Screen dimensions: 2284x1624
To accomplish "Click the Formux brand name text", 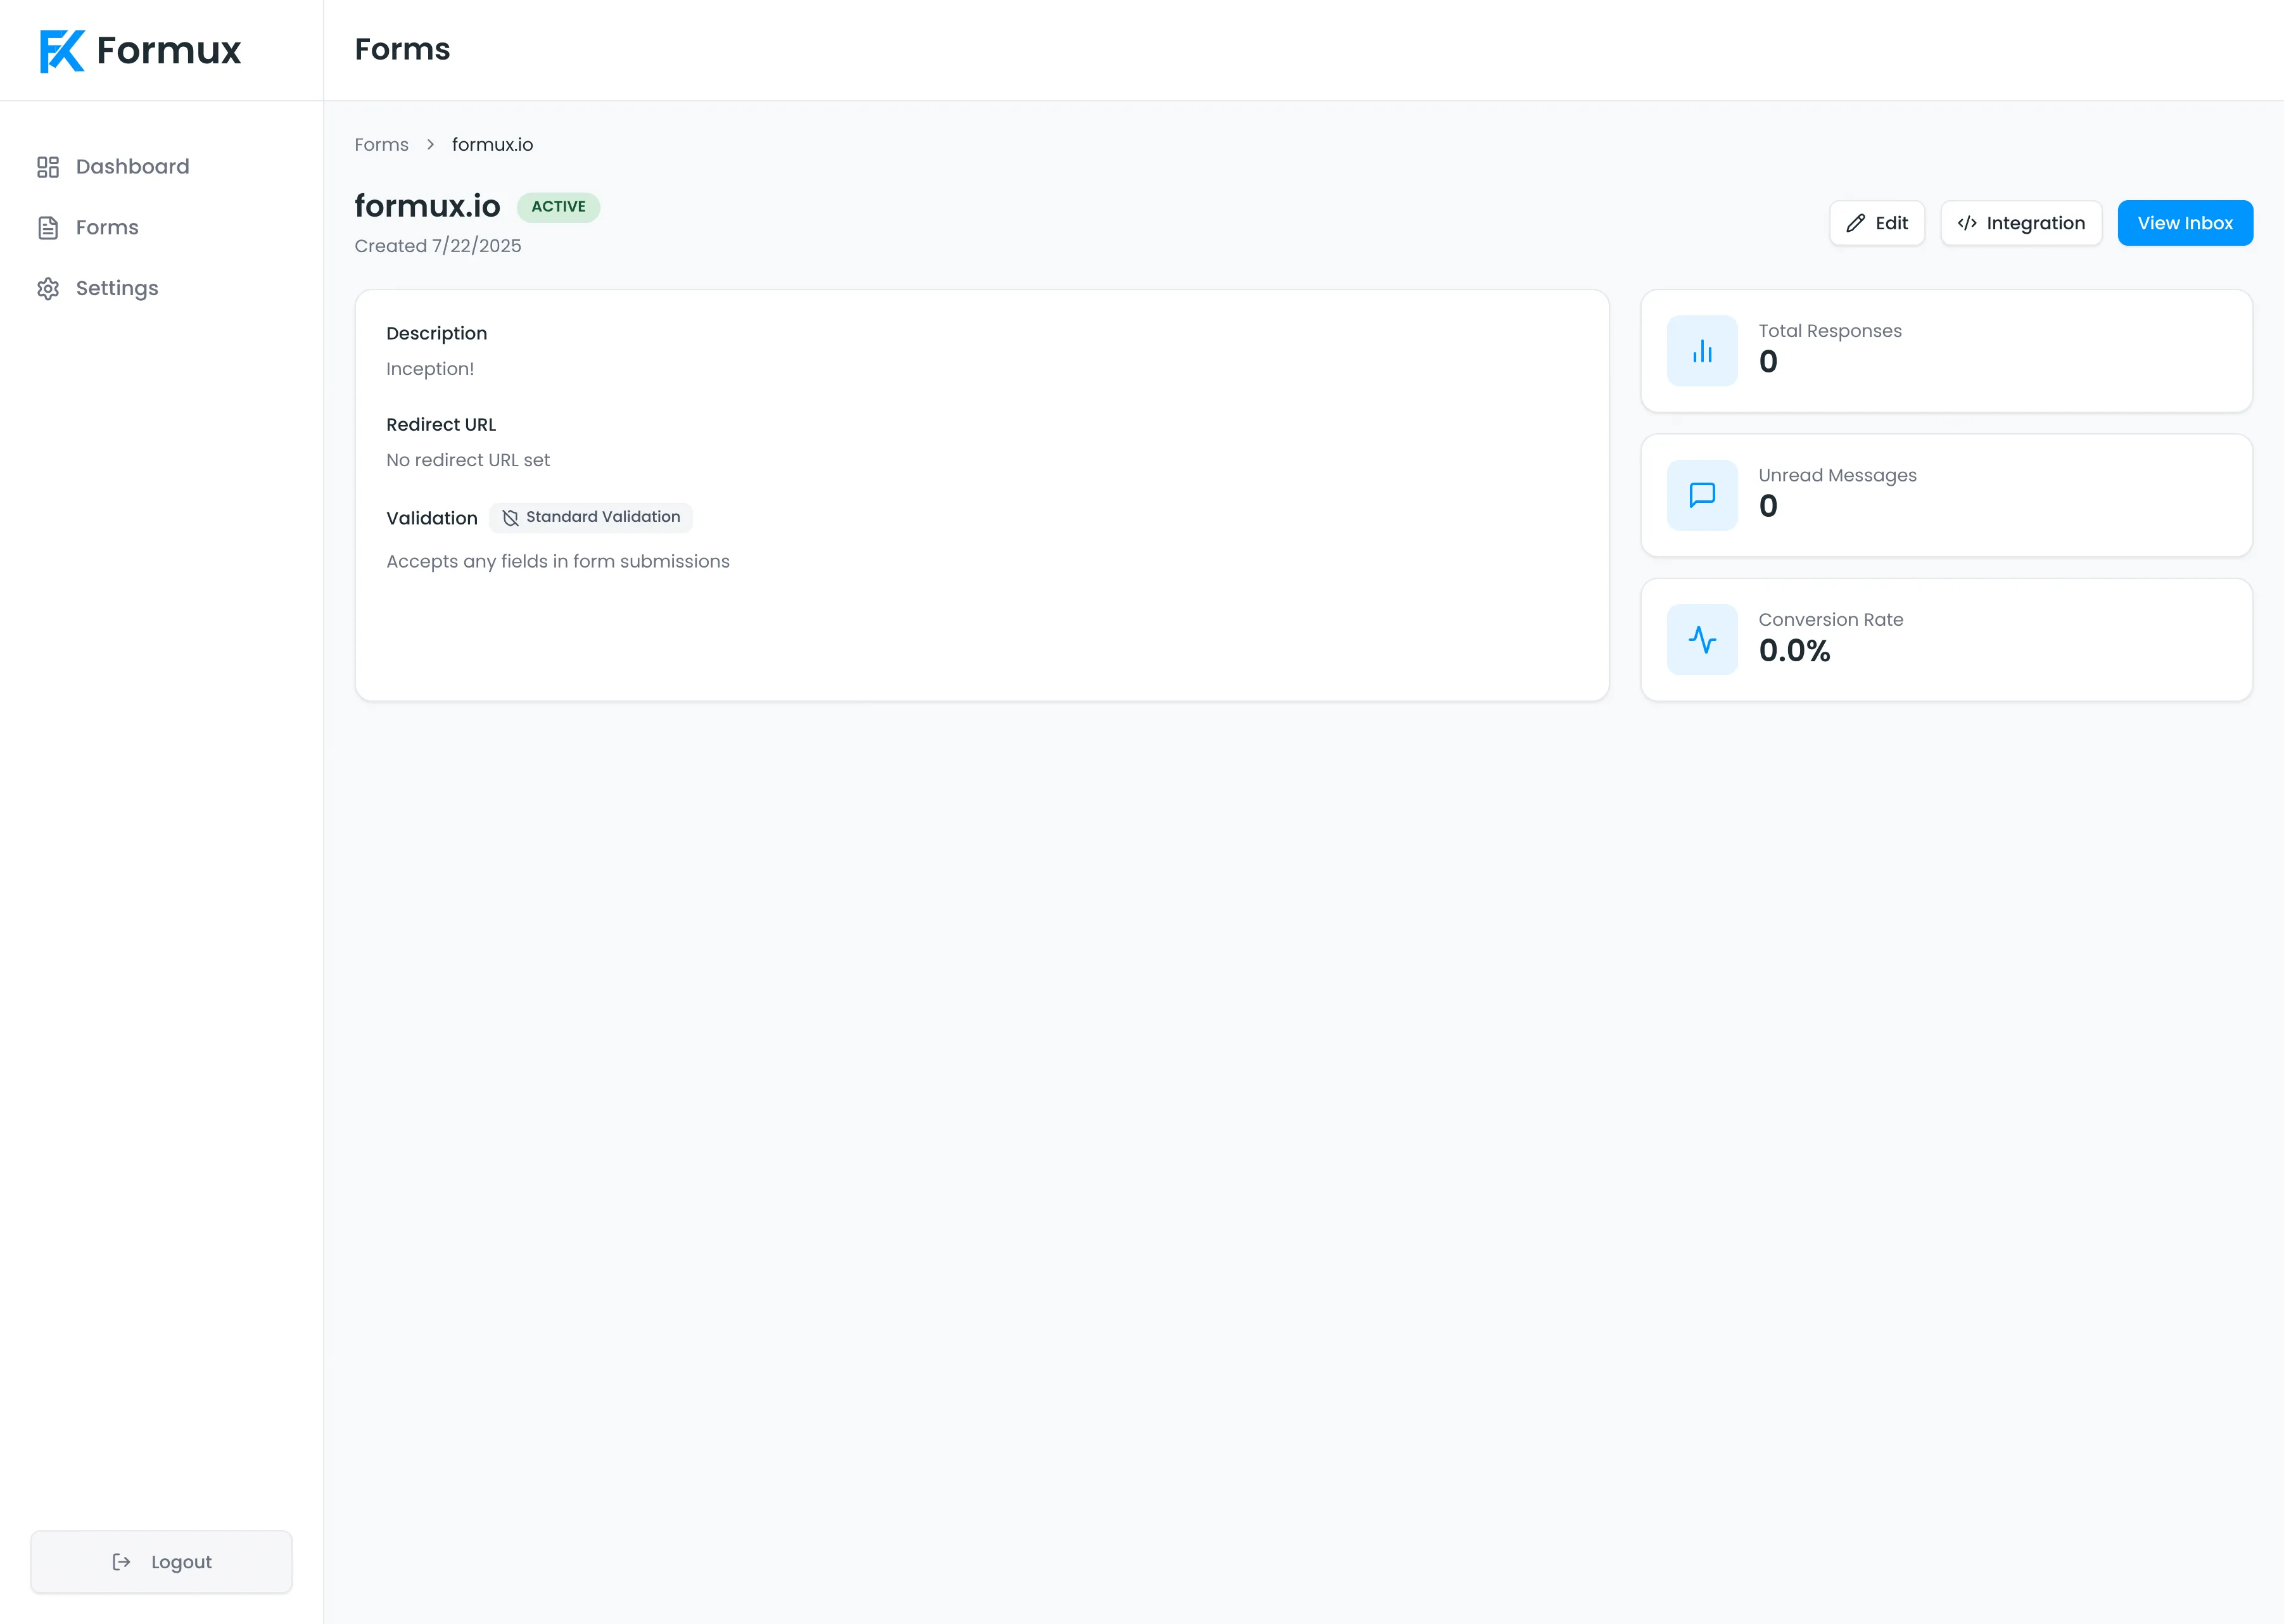I will (169, 51).
